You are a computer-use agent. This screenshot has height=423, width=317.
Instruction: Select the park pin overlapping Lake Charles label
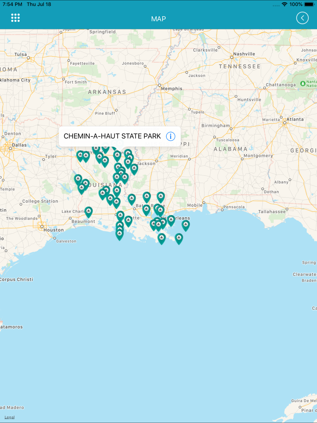coord(88,212)
